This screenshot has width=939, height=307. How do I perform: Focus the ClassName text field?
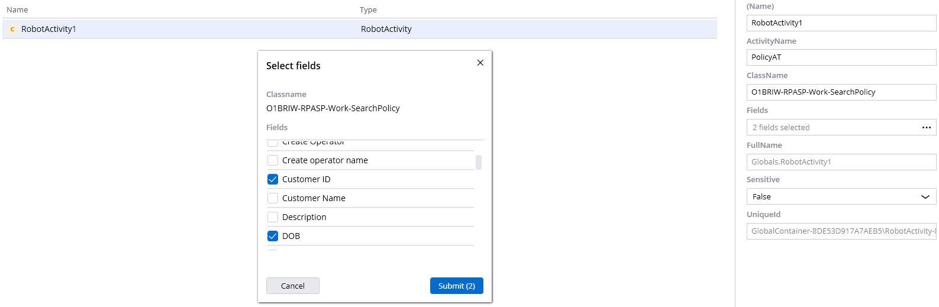coord(841,92)
